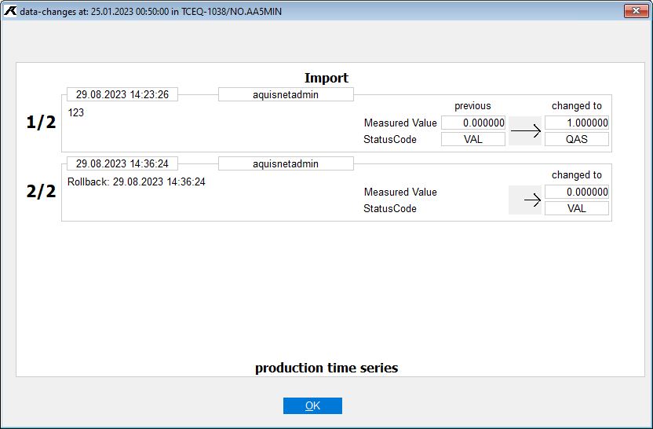Click the arrow icon in entry 1/2

click(526, 131)
